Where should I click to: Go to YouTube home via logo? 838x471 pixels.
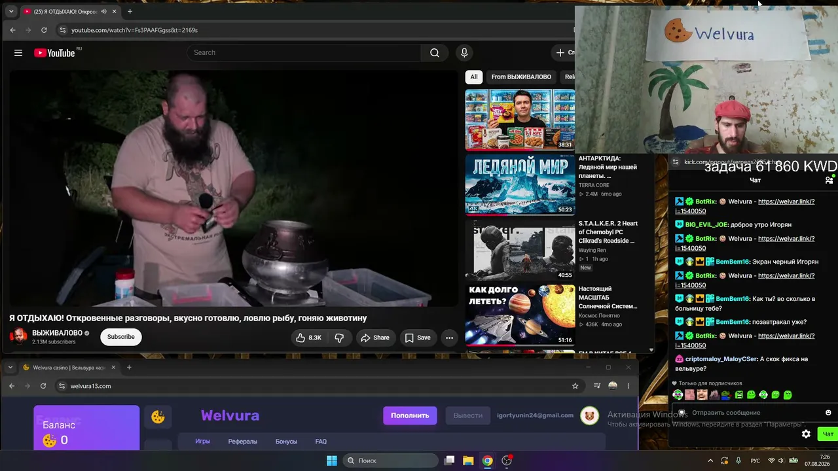click(x=54, y=53)
